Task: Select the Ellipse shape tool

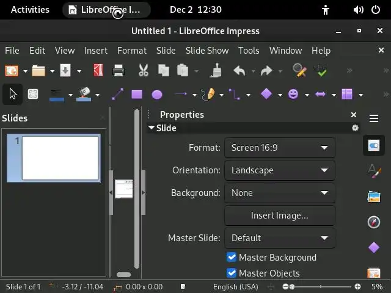Action: pyautogui.click(x=157, y=95)
